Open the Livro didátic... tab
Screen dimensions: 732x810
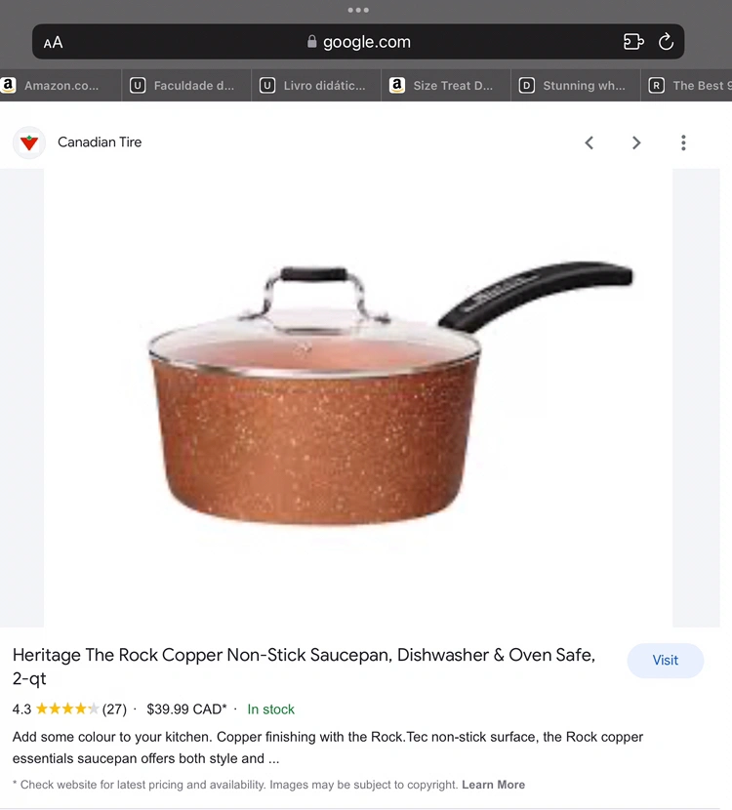[316, 85]
